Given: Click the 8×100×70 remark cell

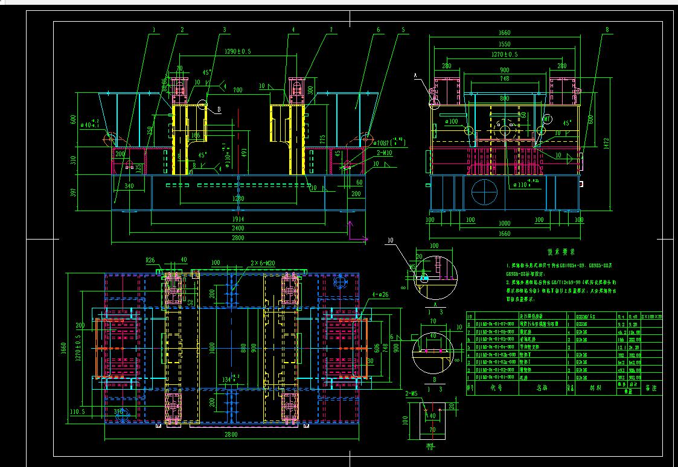Looking at the screenshot, I should pos(651,317).
